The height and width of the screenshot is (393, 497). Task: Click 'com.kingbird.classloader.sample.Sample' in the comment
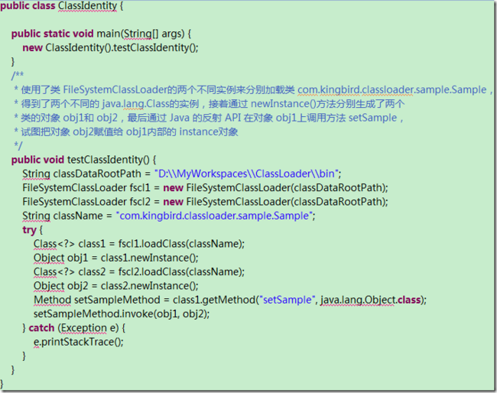391,90
